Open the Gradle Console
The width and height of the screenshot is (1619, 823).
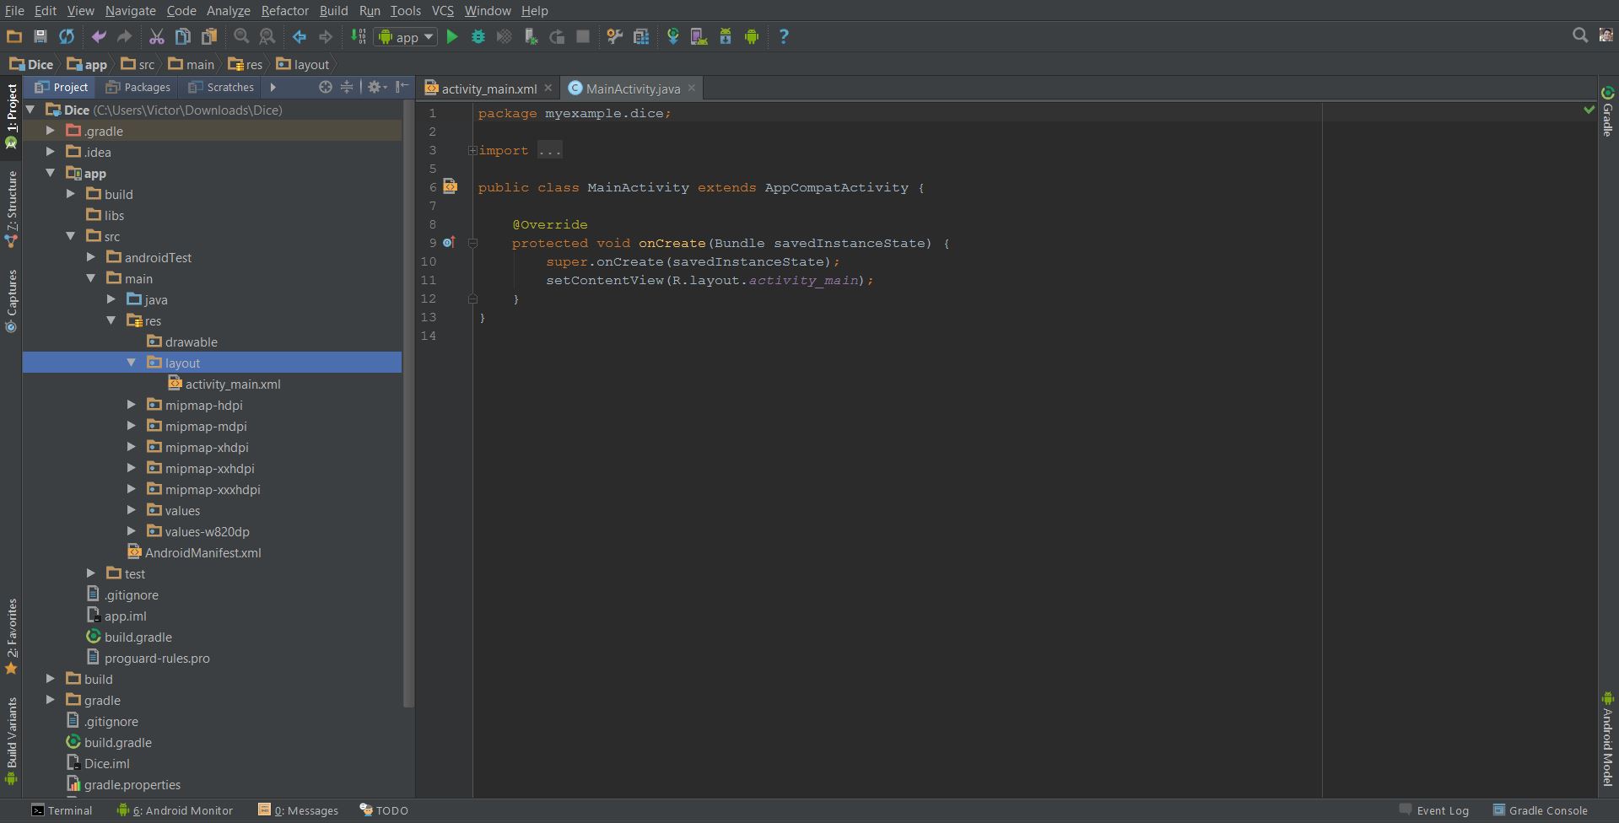coord(1540,810)
